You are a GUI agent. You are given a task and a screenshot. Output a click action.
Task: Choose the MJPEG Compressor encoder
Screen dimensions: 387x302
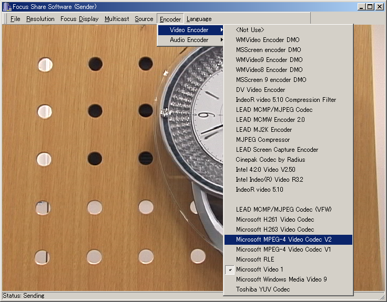point(263,140)
